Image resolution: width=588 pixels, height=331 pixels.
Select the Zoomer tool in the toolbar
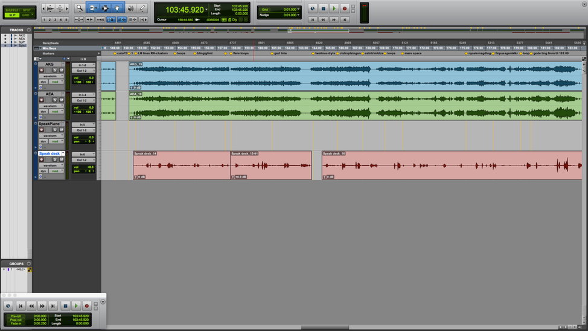tap(79, 8)
